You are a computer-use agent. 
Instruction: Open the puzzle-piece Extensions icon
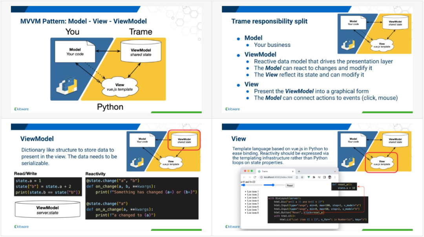point(314,177)
